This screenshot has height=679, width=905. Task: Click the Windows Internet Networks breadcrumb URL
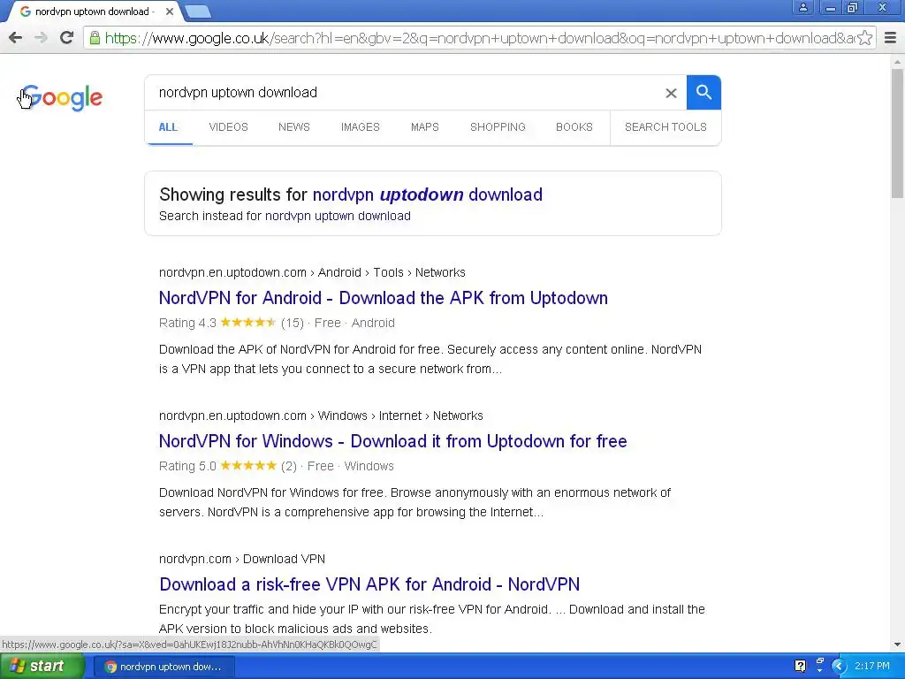click(321, 416)
